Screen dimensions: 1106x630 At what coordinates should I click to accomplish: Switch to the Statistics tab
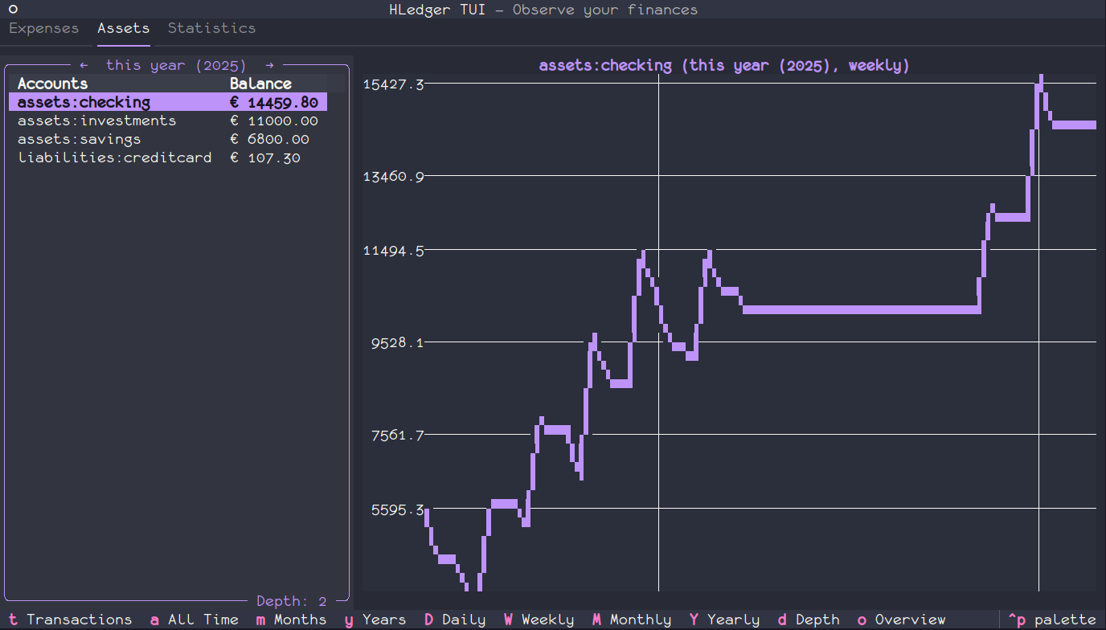click(x=211, y=27)
